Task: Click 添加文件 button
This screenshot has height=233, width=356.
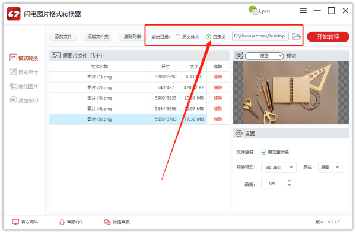Action: tap(63, 37)
